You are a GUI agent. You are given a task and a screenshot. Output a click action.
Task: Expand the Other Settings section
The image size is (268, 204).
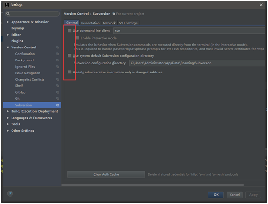[8, 131]
